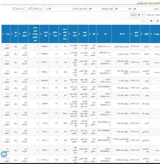The height and width of the screenshot is (164, 160).
Task: Open the start date calendar picker icon
Action: [x=31, y=9]
